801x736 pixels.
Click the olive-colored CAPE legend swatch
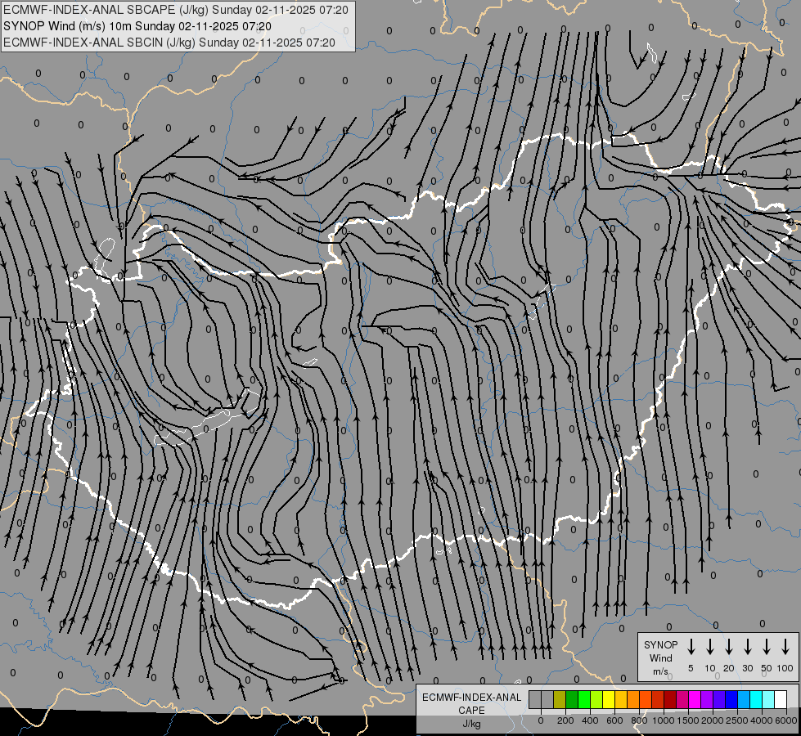(560, 699)
